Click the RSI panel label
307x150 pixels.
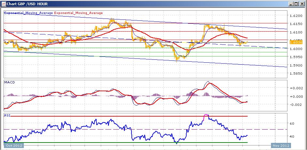click(7, 115)
